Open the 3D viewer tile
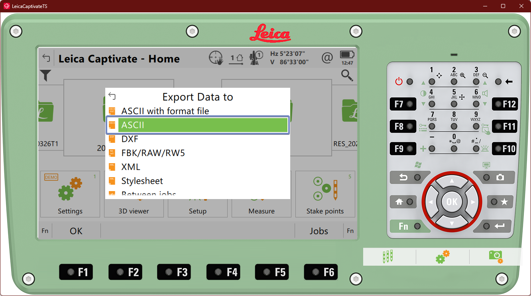 pos(134,194)
